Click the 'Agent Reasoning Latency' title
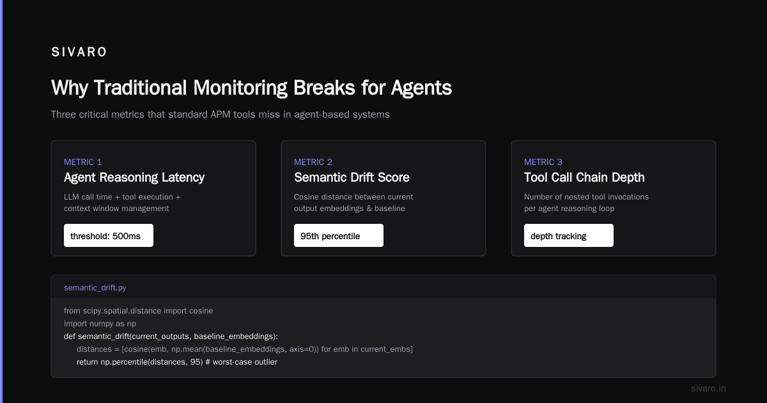Screen dimensions: 767x403 [134, 177]
